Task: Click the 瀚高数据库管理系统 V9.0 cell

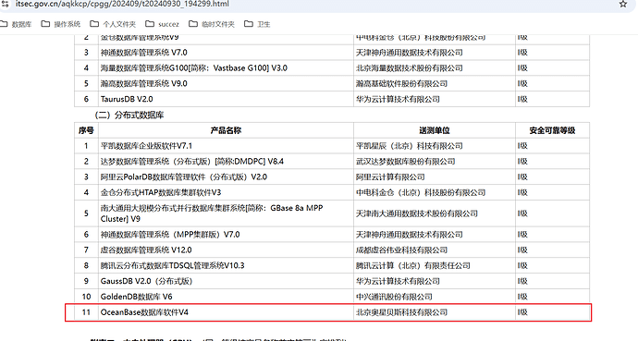Action: (x=226, y=83)
